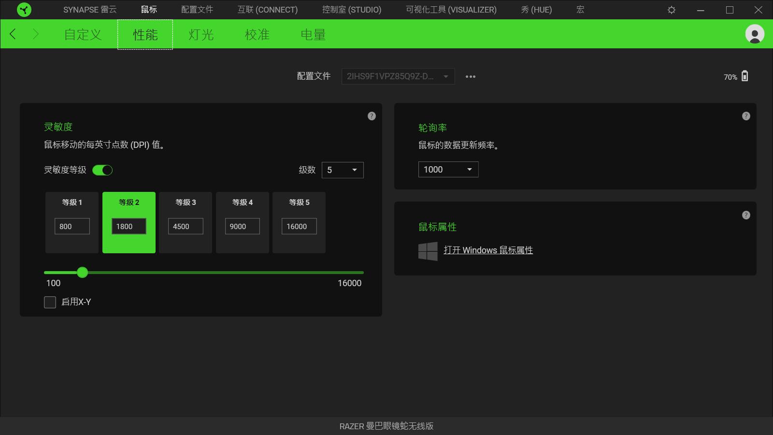Switch to the 灯光 tab

tap(200, 34)
